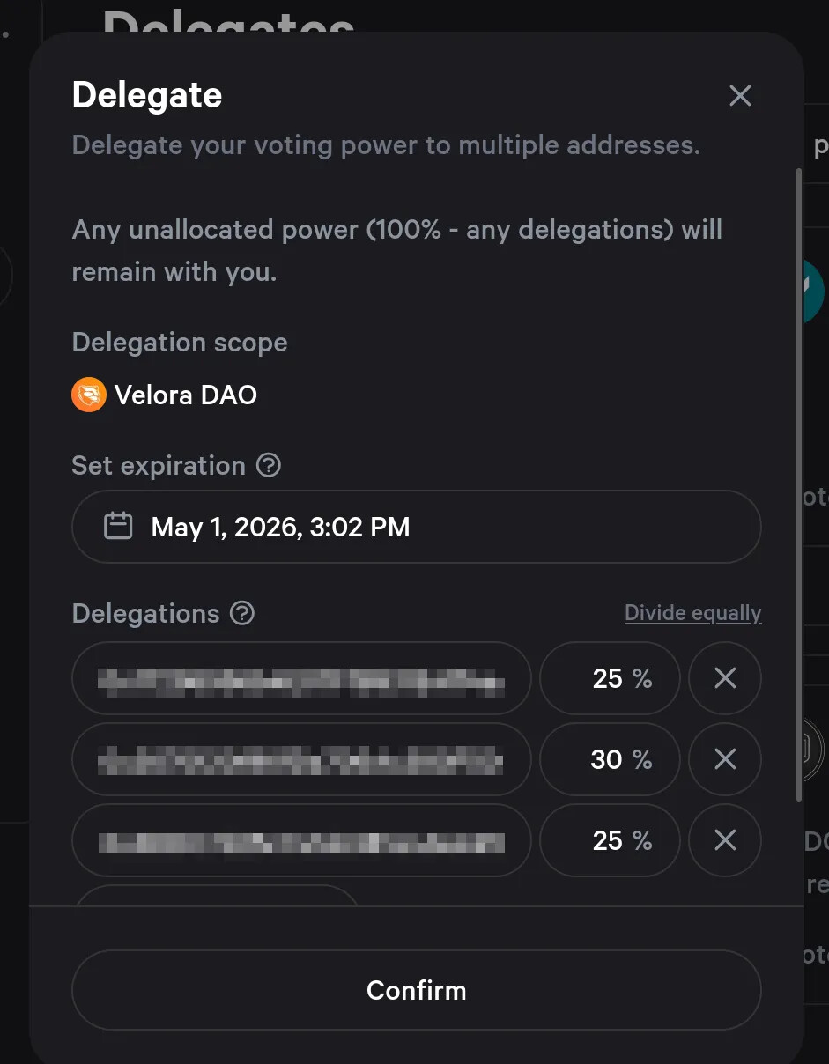829x1064 pixels.
Task: Click the dialog's vertical scrollbar
Action: 799,484
